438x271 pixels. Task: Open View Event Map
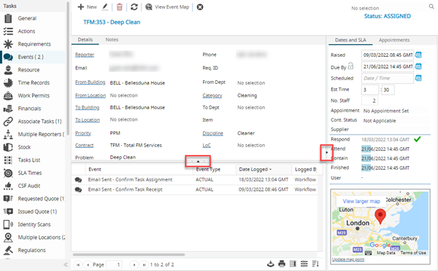point(167,7)
